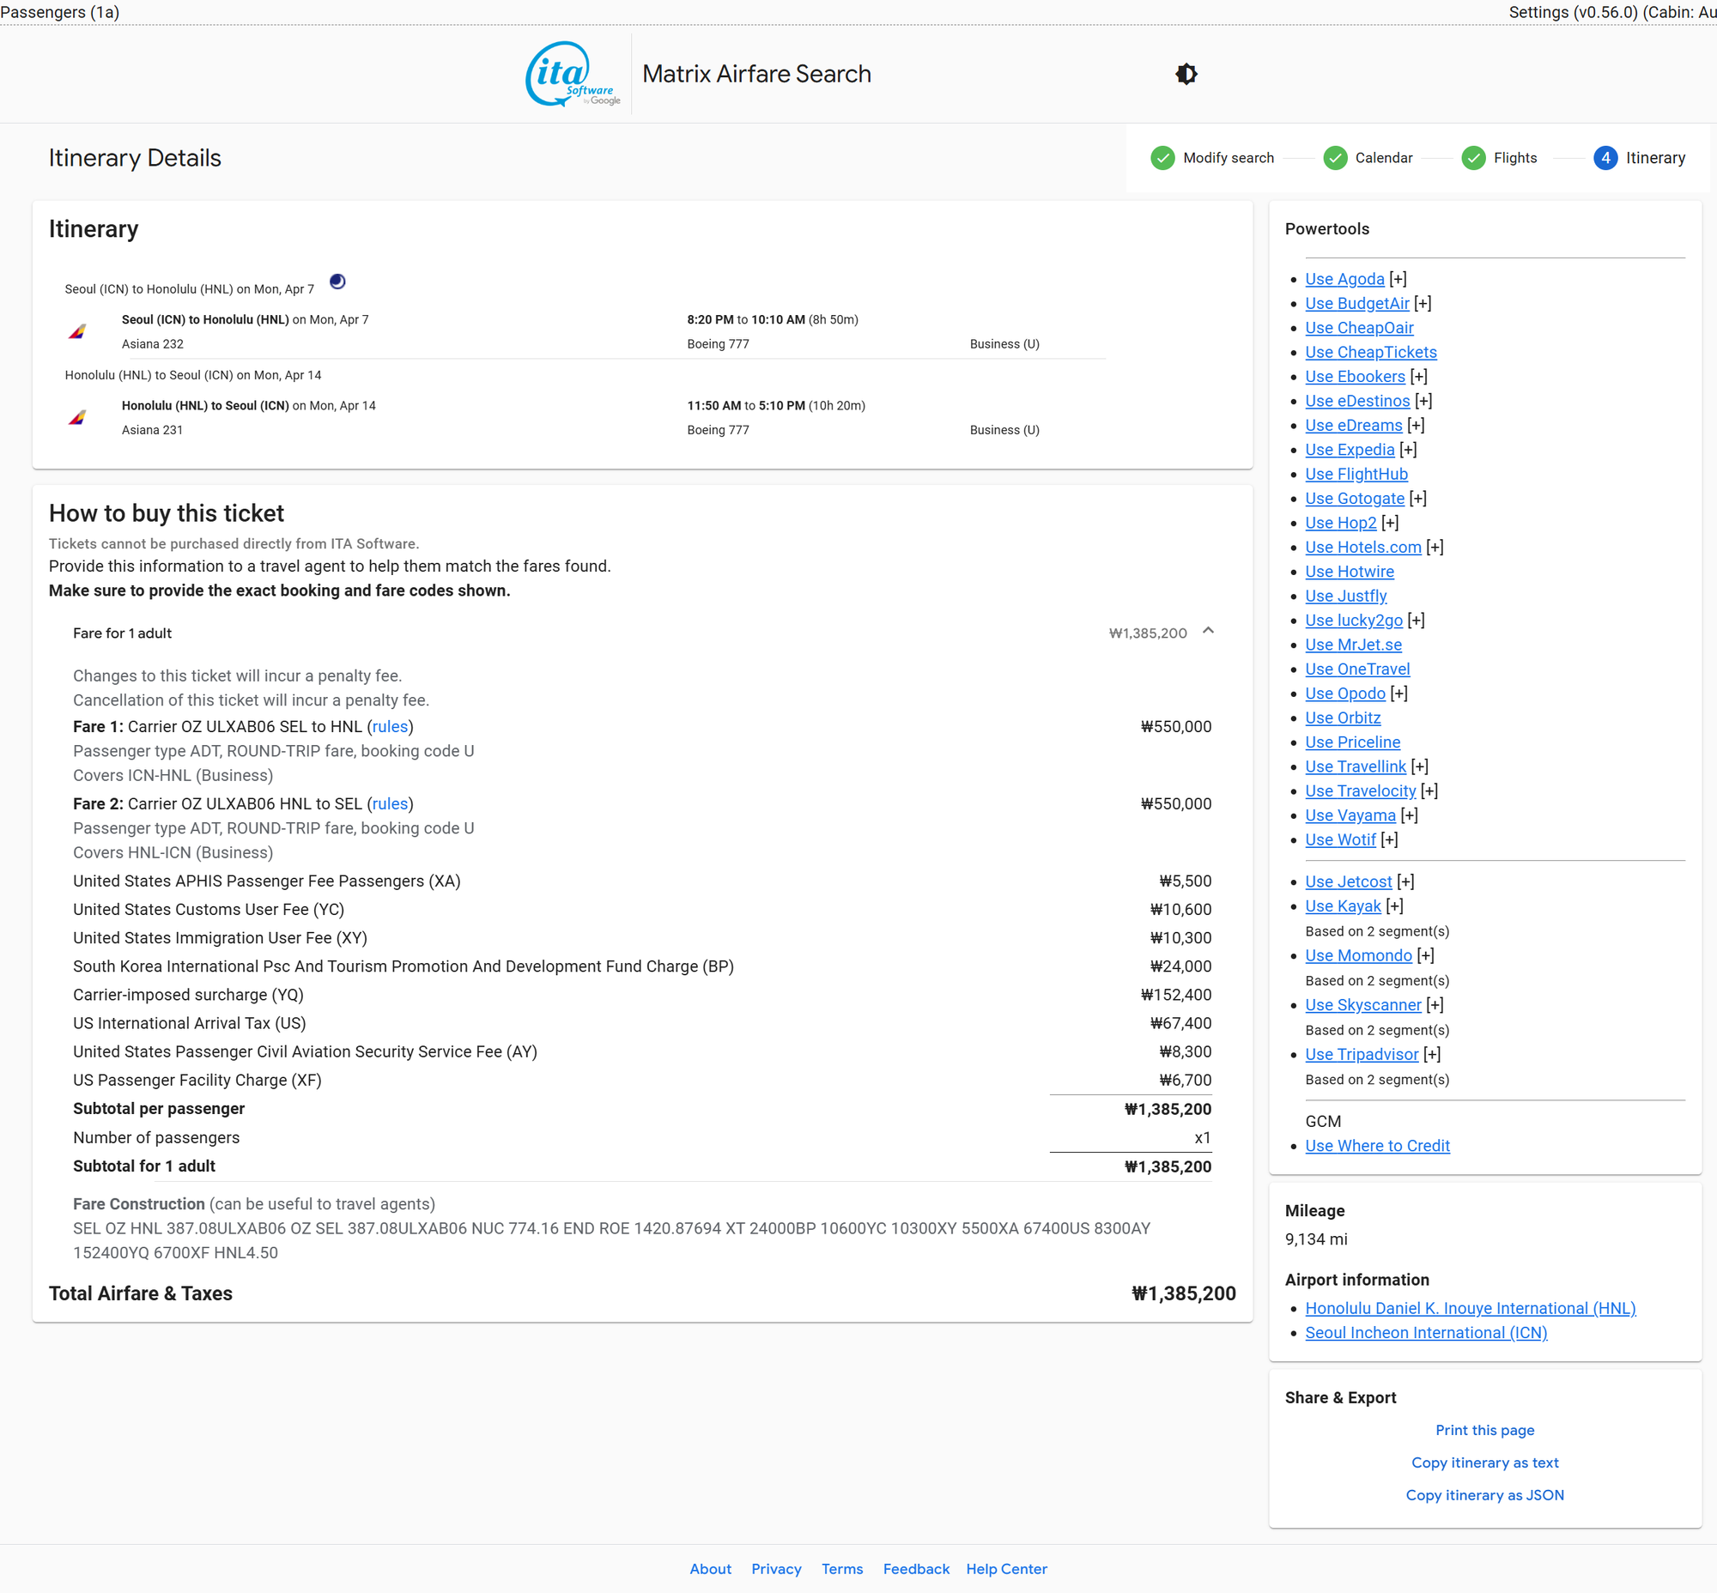1717x1593 pixels.
Task: Click the green Flights step checkmark
Action: click(1473, 158)
